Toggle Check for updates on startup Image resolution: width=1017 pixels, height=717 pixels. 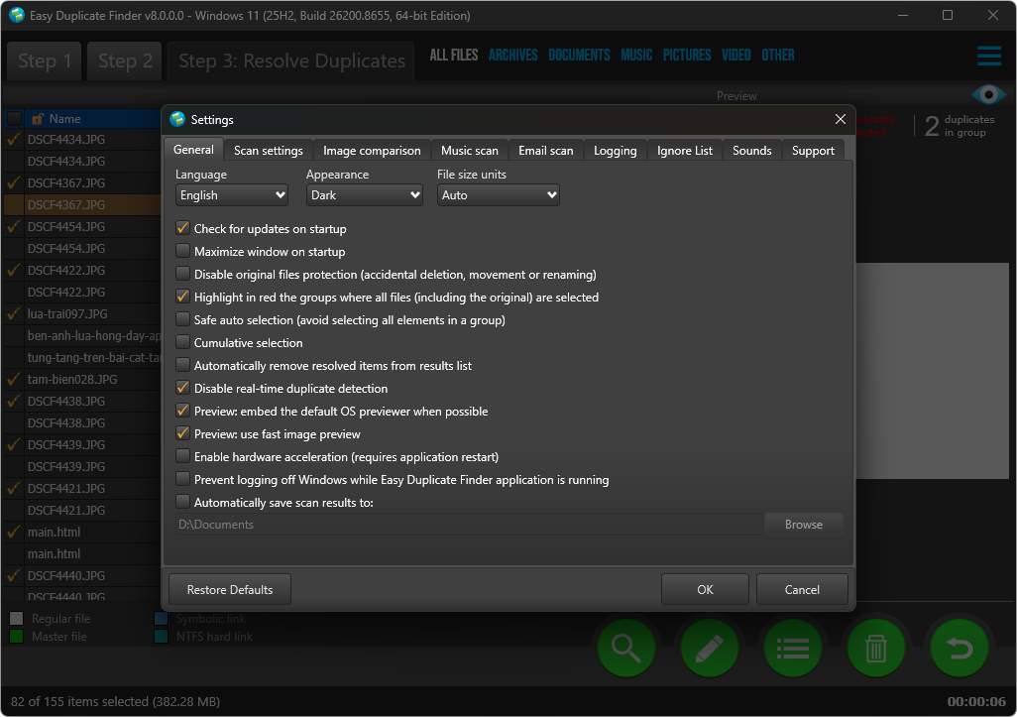coord(183,228)
